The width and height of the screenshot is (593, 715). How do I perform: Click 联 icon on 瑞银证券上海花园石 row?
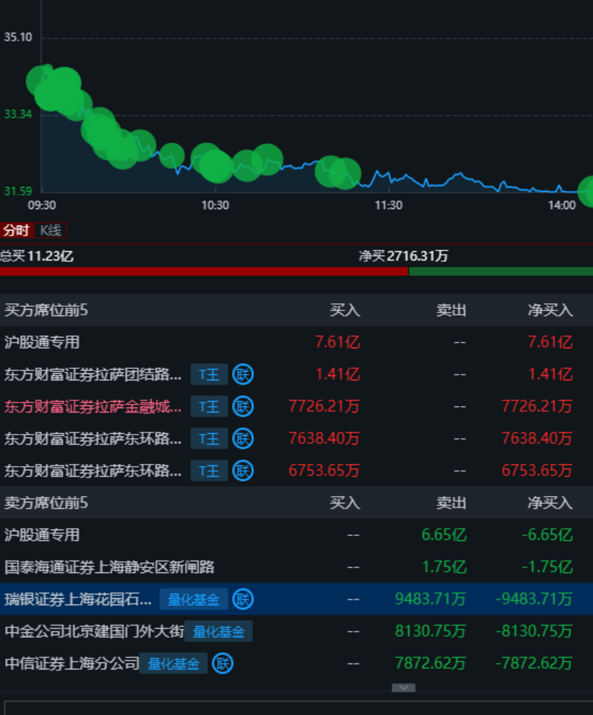(x=243, y=599)
